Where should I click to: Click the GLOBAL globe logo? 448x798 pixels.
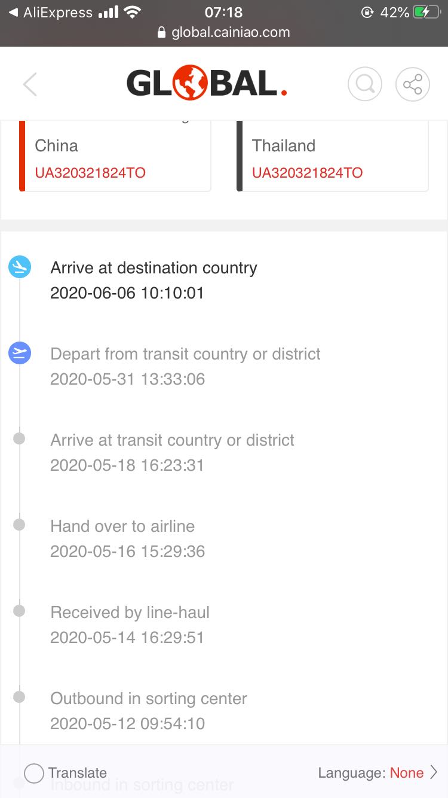pos(207,84)
